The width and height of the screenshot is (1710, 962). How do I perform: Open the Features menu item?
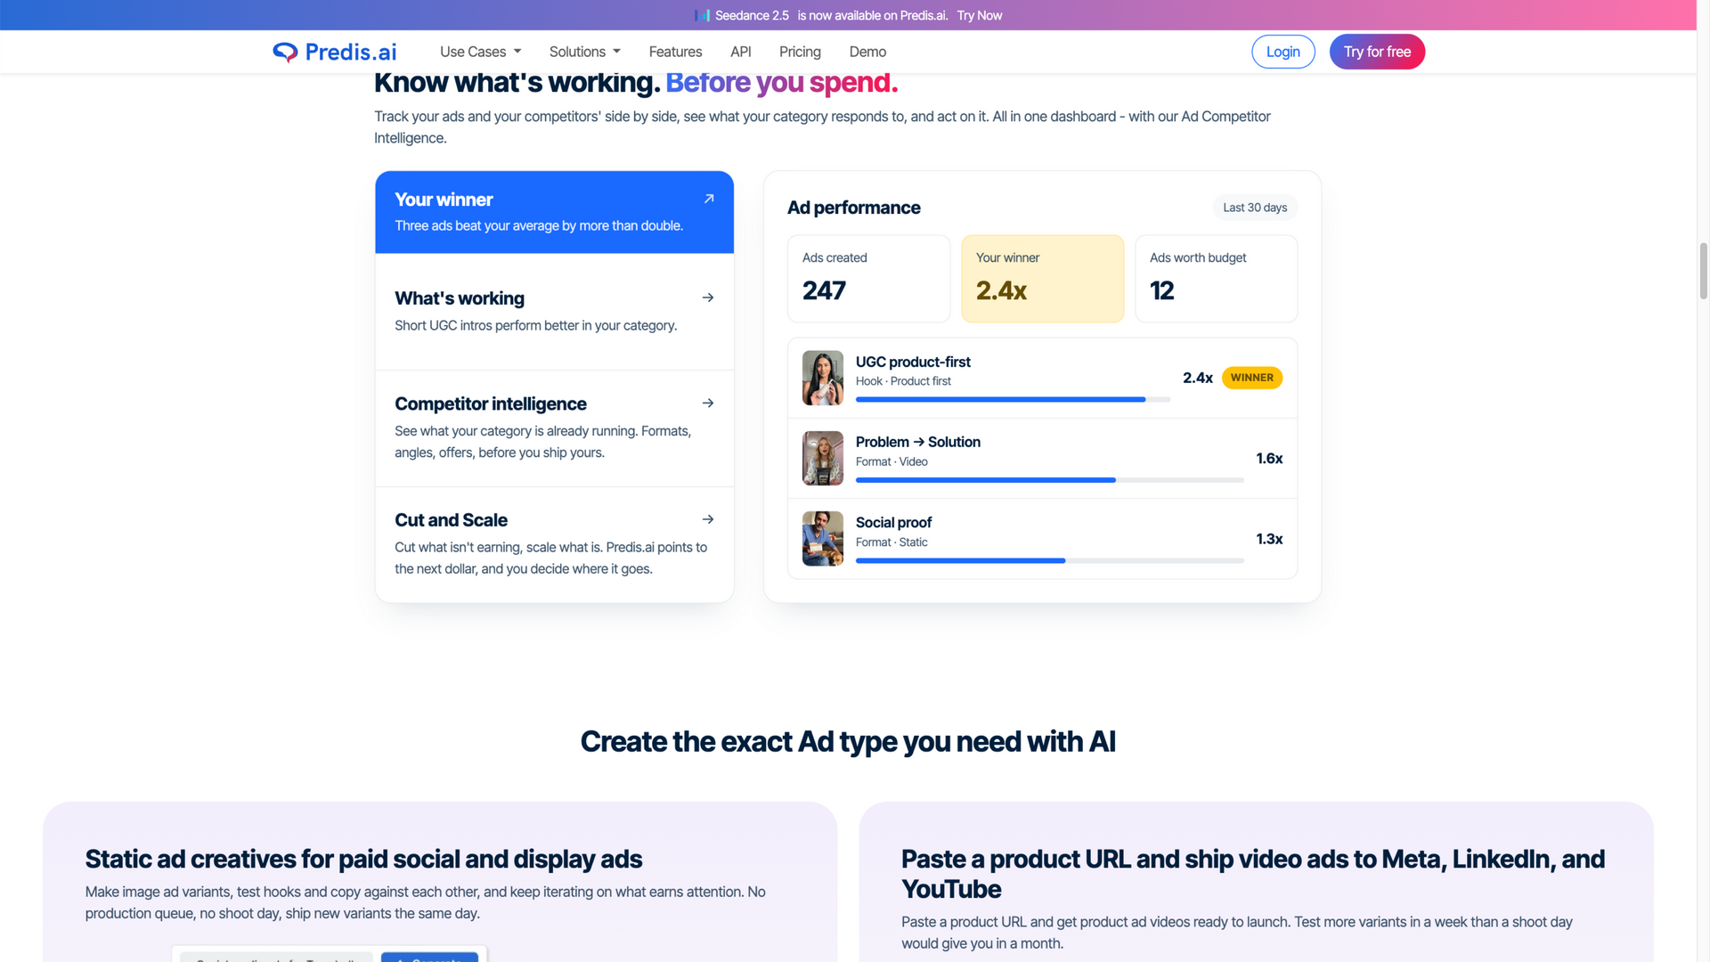coord(675,52)
